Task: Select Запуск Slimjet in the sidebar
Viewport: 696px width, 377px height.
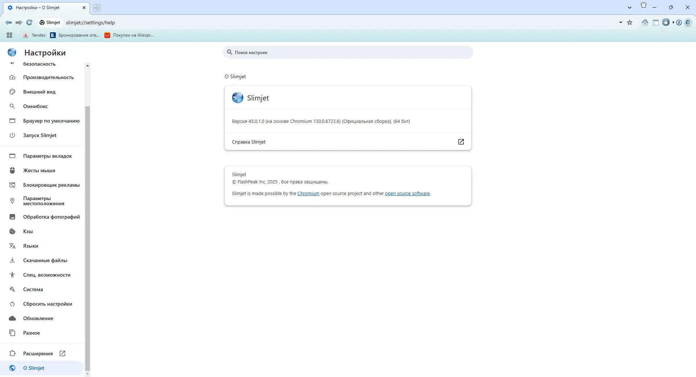Action: click(42, 135)
